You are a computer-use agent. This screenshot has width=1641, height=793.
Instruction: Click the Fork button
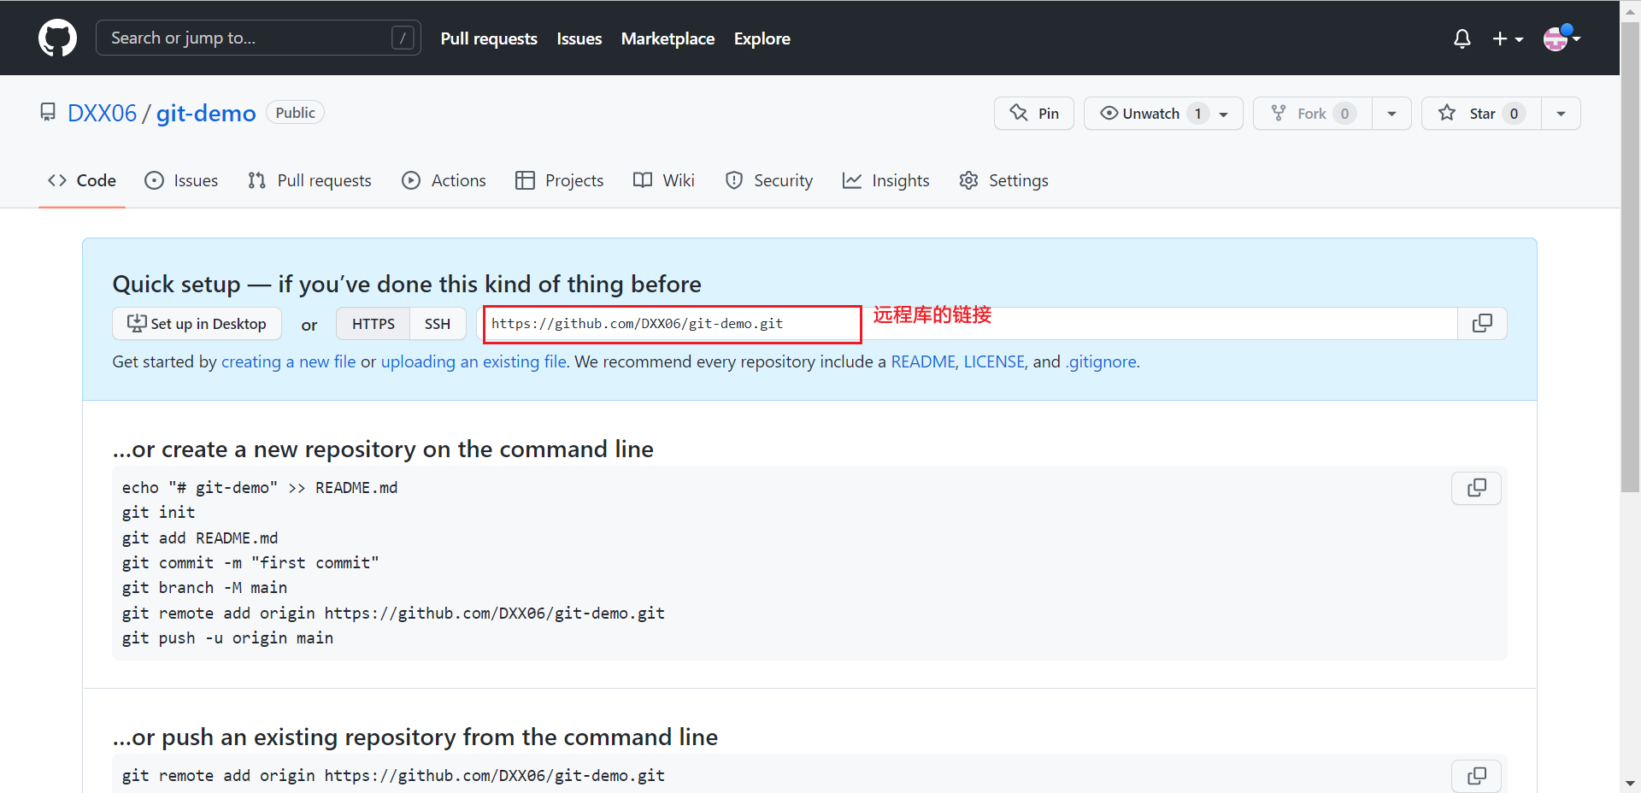[1313, 114]
